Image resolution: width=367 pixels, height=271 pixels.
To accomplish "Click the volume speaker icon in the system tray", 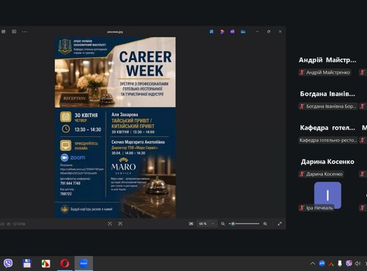I will point(357,264).
